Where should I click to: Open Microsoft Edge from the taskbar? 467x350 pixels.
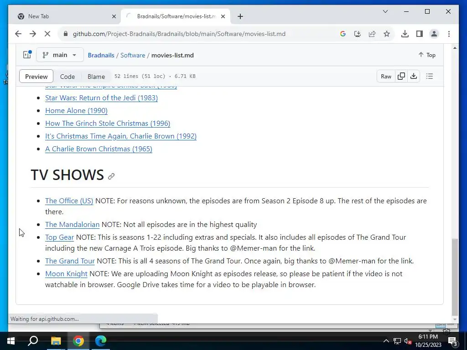tap(101, 341)
